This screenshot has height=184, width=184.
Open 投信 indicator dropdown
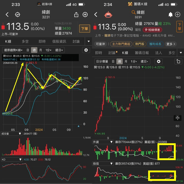coord(103,163)
